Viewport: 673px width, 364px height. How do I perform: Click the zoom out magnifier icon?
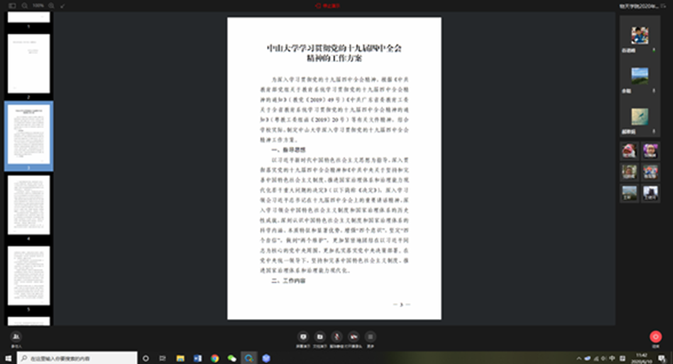point(23,5)
